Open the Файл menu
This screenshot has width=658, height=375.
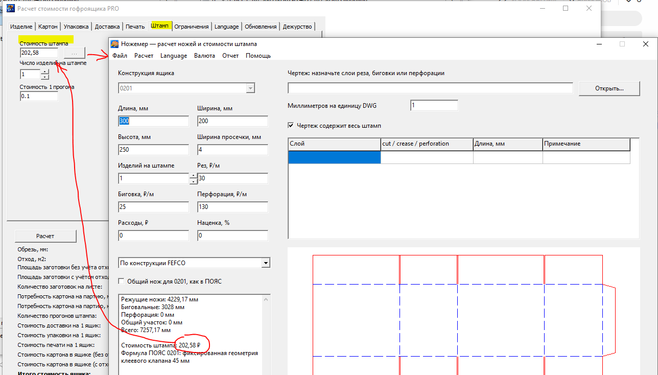pyautogui.click(x=120, y=56)
